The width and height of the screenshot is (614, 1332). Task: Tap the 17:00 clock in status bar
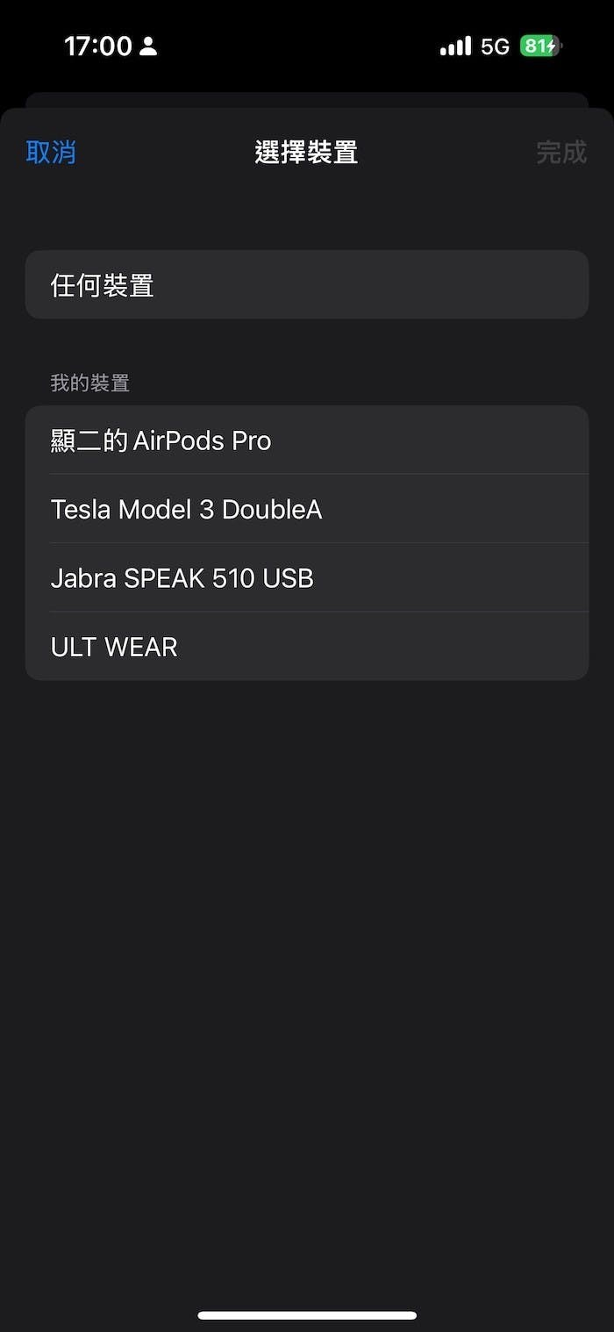click(x=97, y=47)
